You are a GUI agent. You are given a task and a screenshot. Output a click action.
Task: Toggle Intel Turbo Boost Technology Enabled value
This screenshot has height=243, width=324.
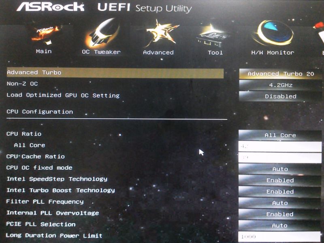tap(280, 192)
